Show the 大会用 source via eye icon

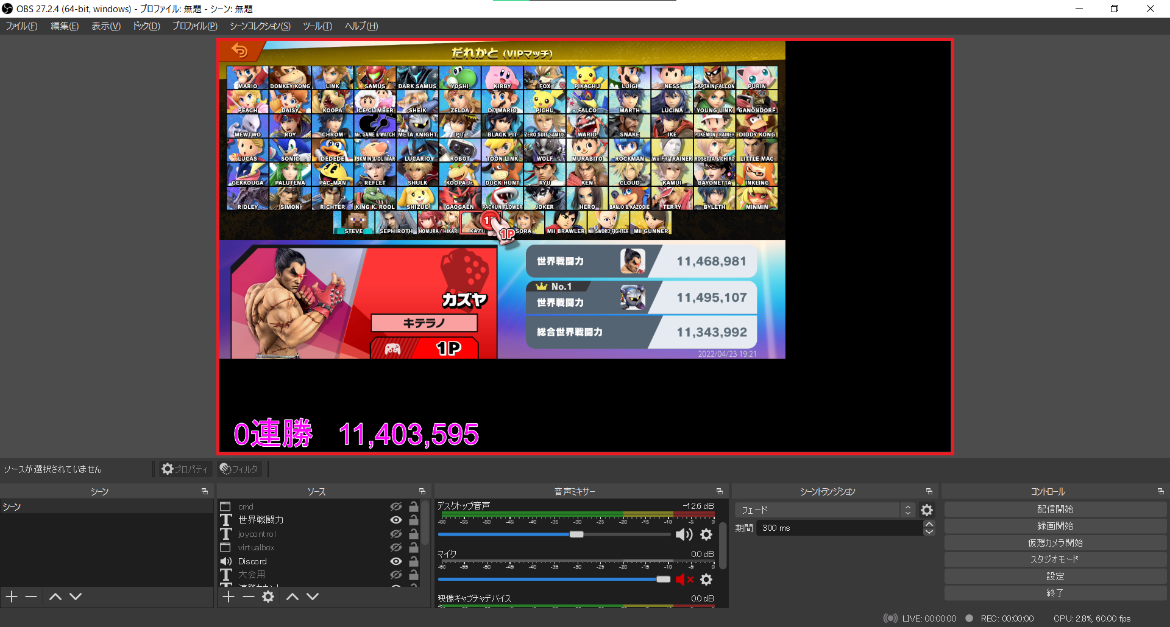(396, 575)
